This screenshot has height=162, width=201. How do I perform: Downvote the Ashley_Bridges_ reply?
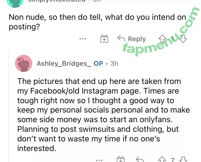(183, 159)
